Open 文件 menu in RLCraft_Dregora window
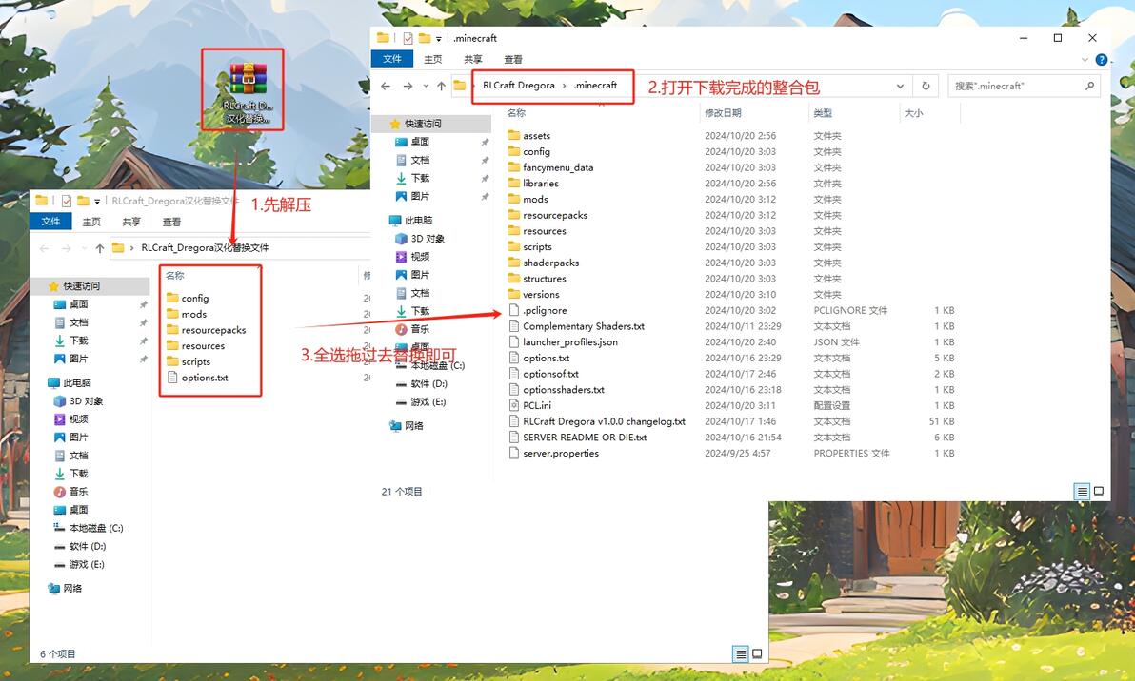The height and width of the screenshot is (681, 1135). pyautogui.click(x=50, y=222)
